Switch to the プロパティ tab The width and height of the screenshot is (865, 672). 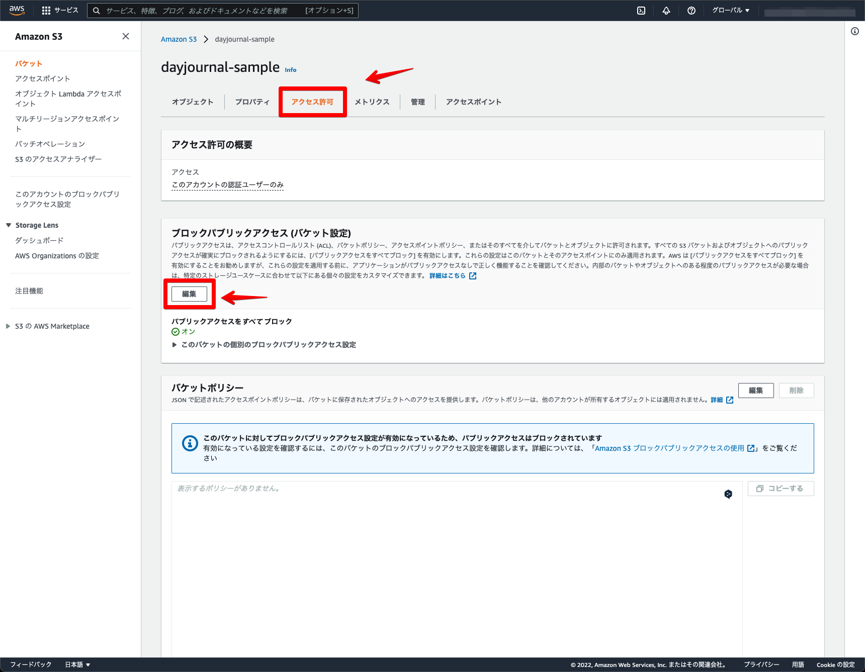point(252,102)
